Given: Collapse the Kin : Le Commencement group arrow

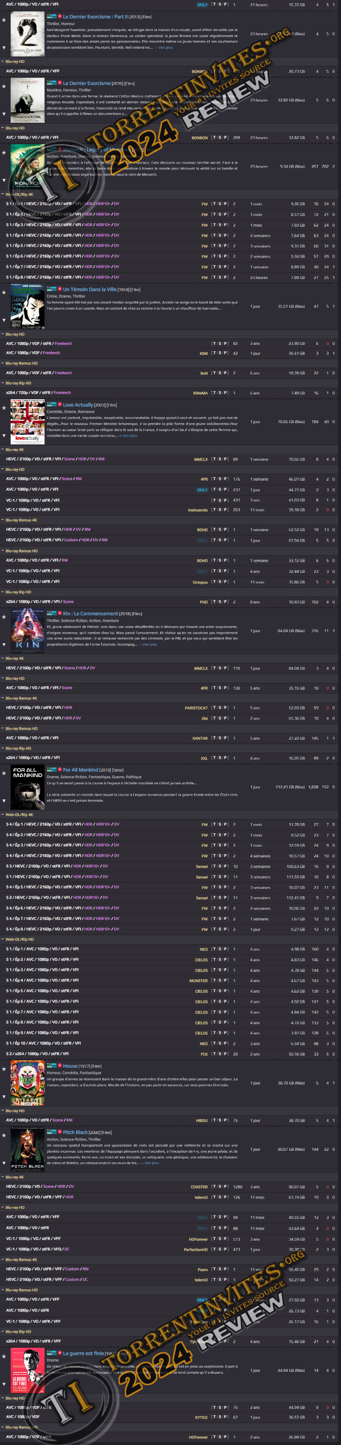Looking at the screenshot, I should (4, 645).
